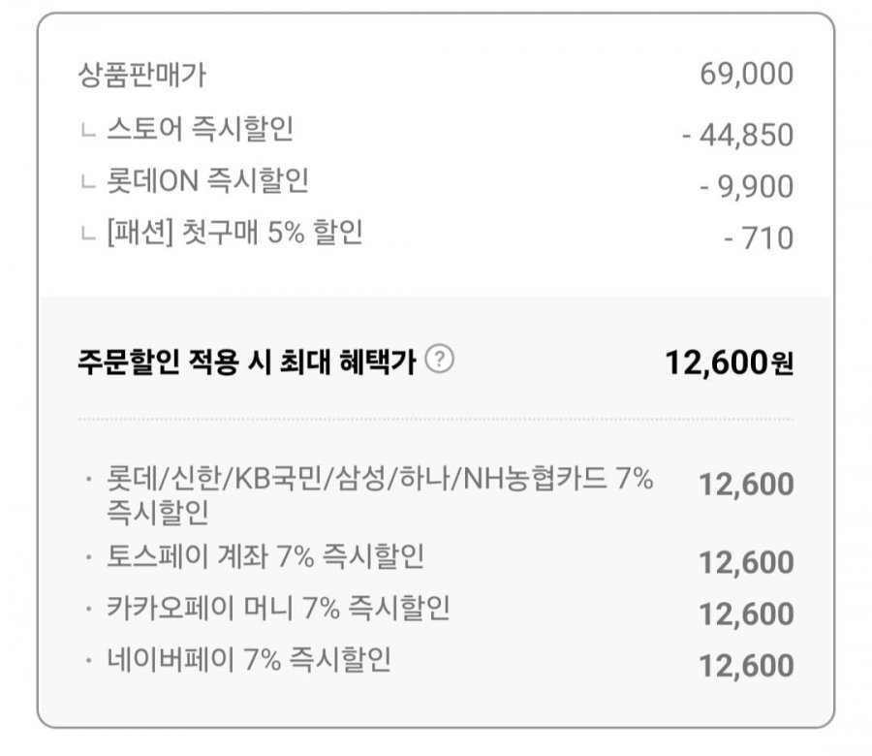Click the -44,850 discount amount

tap(737, 135)
